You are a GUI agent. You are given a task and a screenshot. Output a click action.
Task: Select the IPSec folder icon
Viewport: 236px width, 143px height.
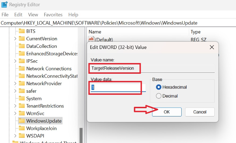tap(22, 61)
